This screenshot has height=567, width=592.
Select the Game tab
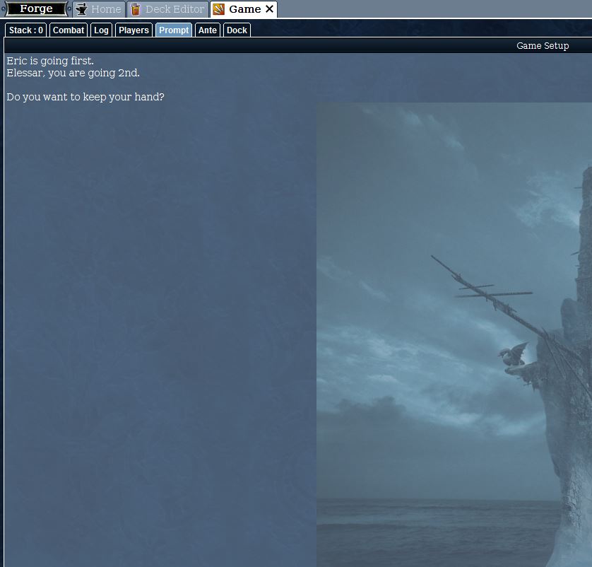(x=244, y=9)
